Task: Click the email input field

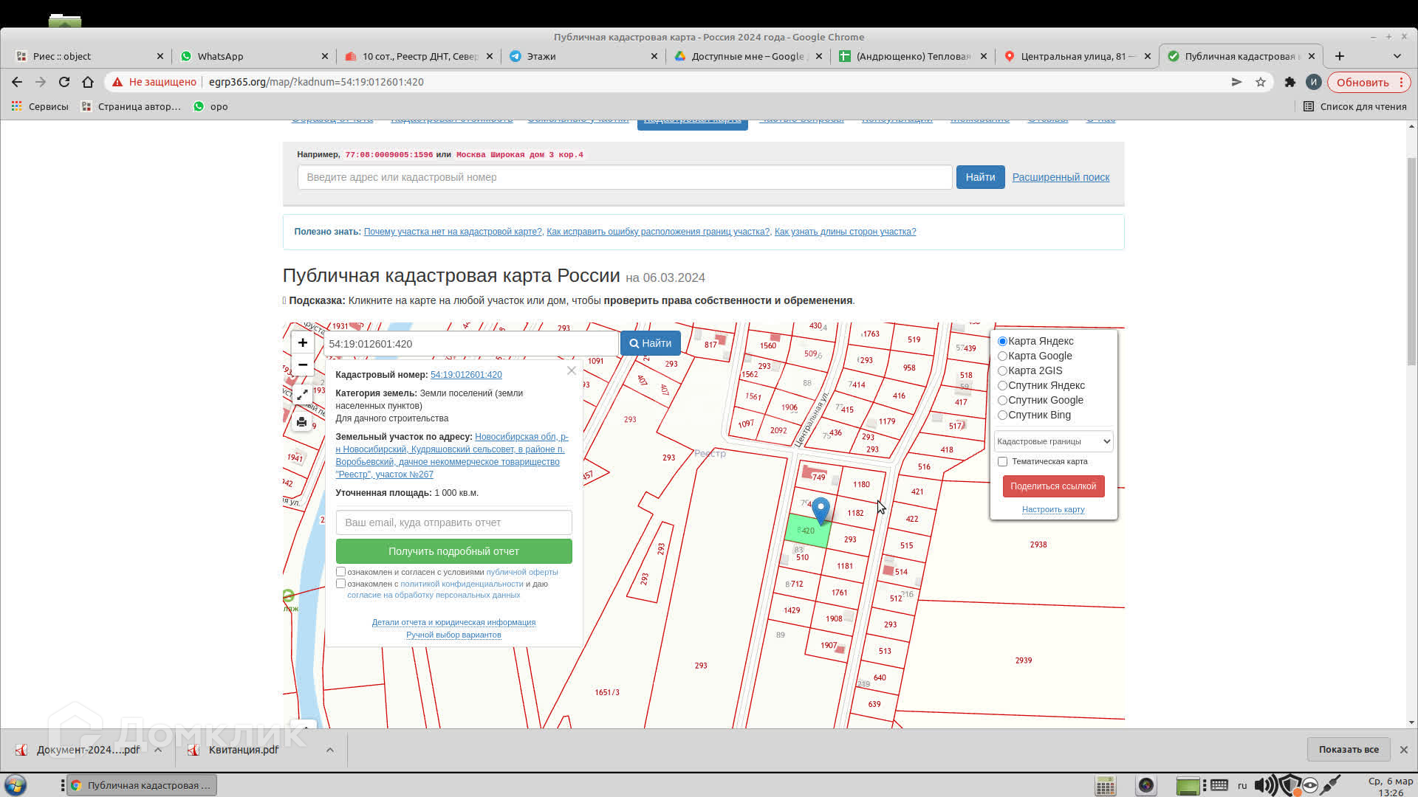Action: click(x=453, y=522)
